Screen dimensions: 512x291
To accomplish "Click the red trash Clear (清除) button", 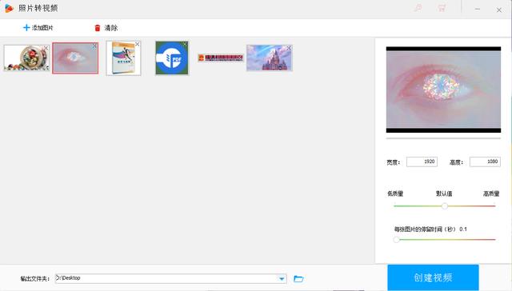I will (106, 28).
